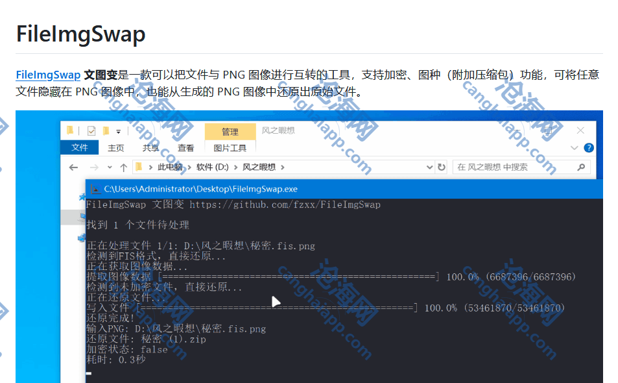Click the 此电脑 breadcrumb segment
This screenshot has height=383, width=618.
(171, 167)
